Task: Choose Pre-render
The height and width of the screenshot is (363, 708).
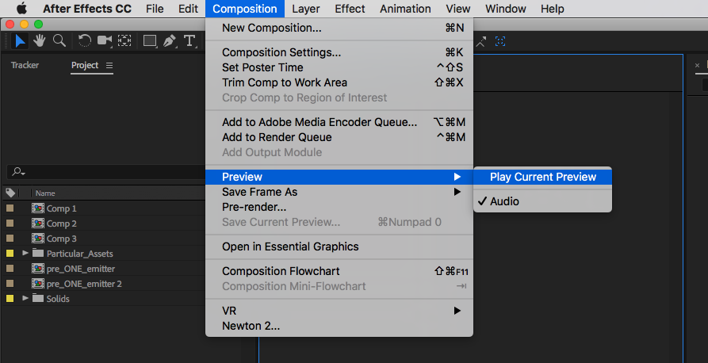Action: 339,207
